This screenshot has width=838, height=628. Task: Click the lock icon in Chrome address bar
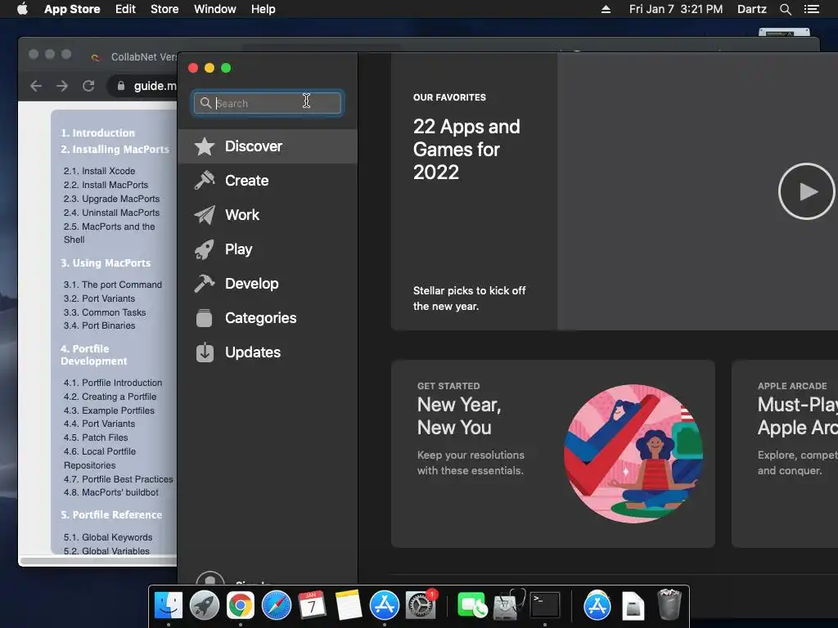[x=121, y=86]
